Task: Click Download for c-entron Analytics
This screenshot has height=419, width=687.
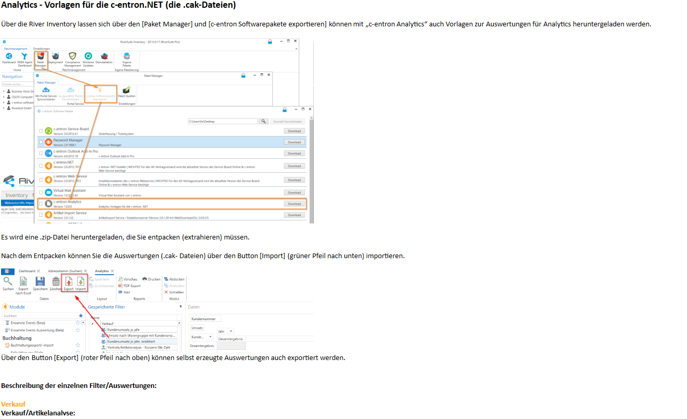Action: pos(294,204)
